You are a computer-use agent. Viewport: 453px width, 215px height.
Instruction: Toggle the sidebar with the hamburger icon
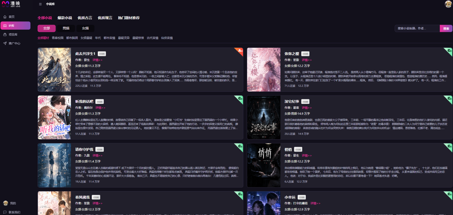click(x=40, y=4)
